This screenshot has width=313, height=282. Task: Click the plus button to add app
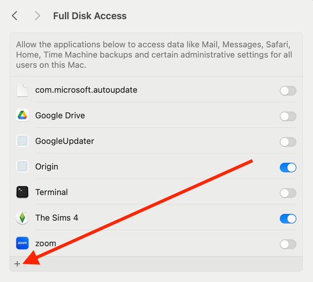click(x=17, y=264)
